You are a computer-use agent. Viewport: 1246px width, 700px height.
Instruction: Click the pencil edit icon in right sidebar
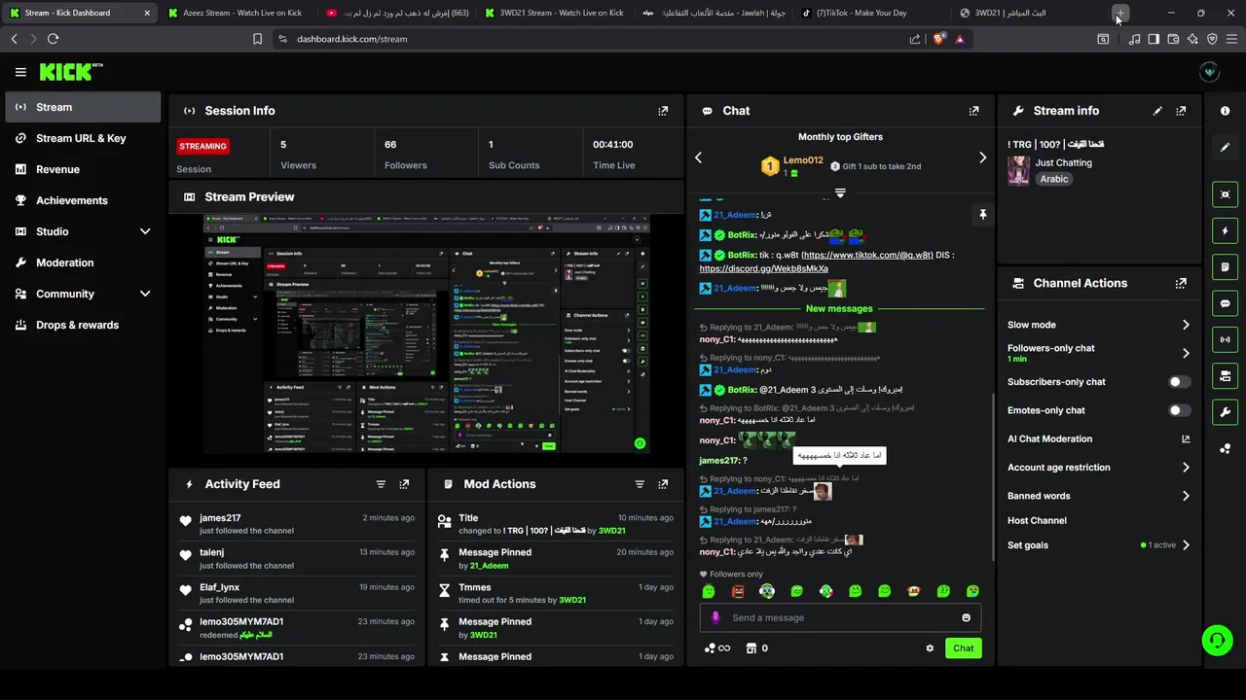click(x=1225, y=147)
